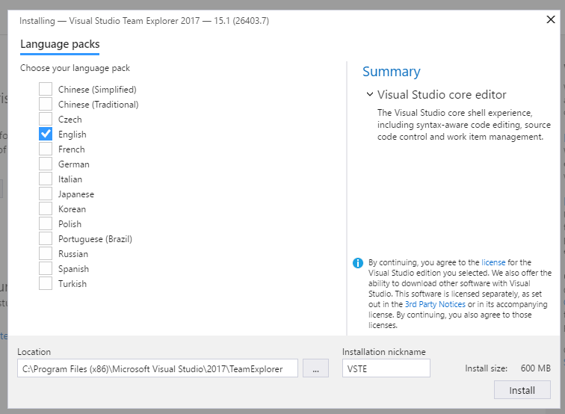Tick the Korean language checkbox
The width and height of the screenshot is (565, 414).
46,208
